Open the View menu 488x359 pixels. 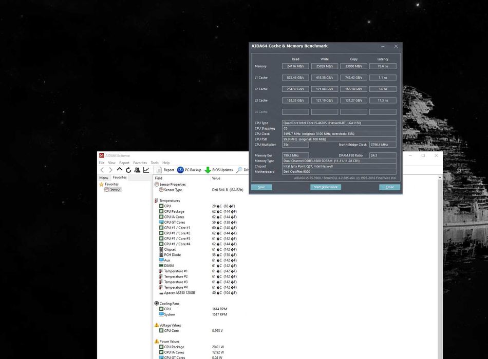pos(112,163)
